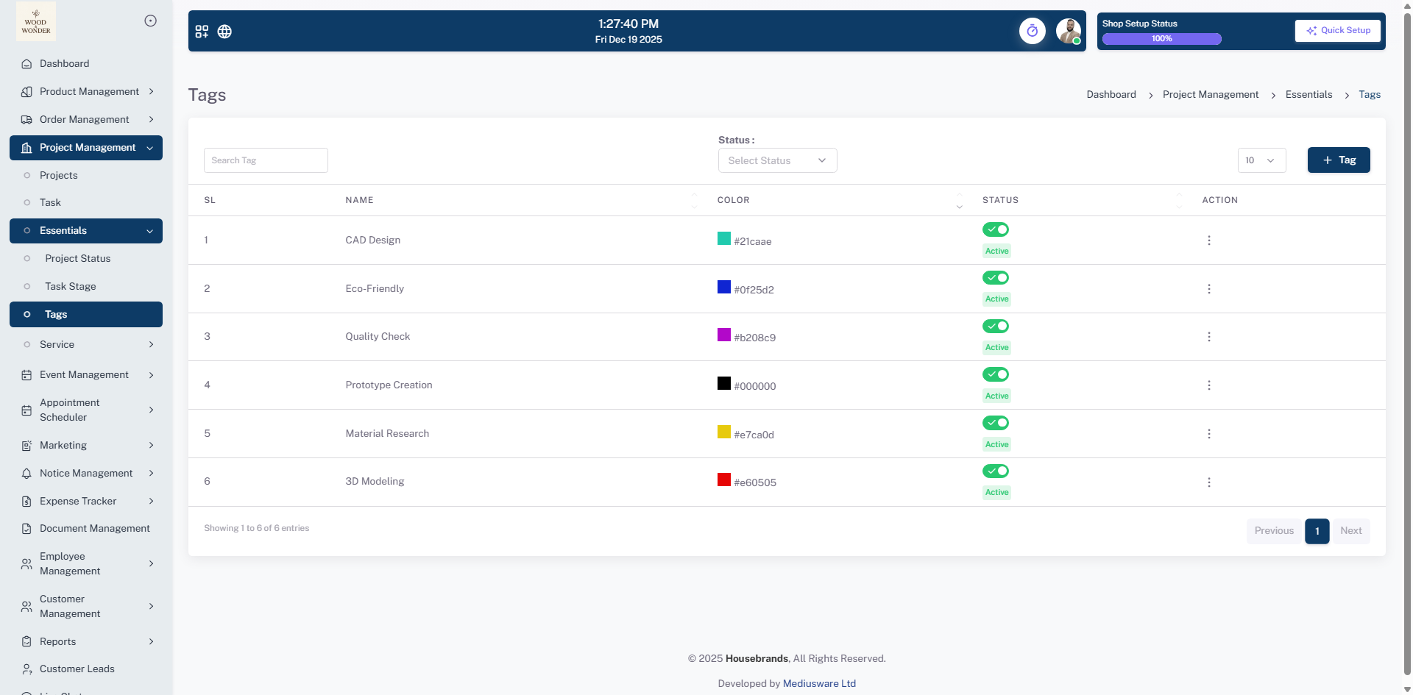Open action menu for CAD Design tag
Viewport: 1413px width, 695px height.
tap(1208, 240)
